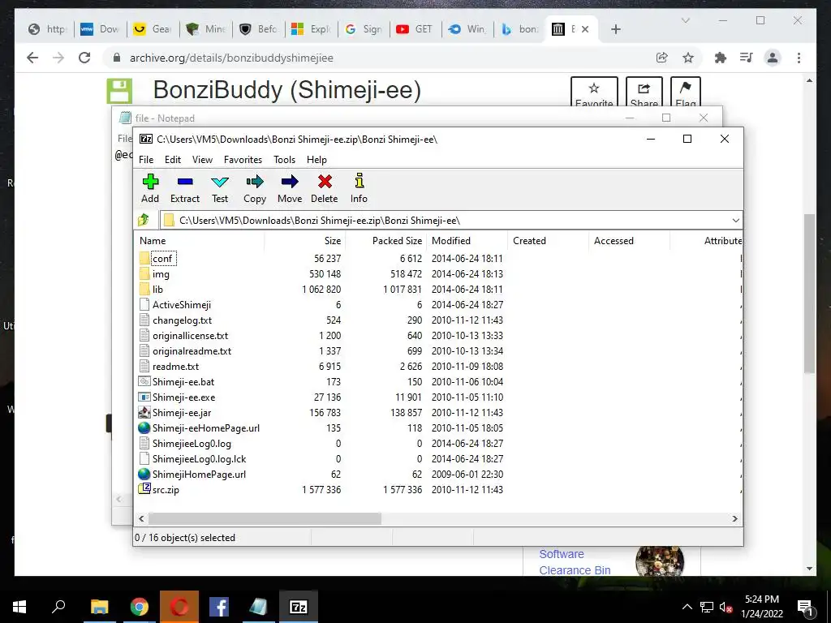Click the right arrow of horizontal scrollbar
The height and width of the screenshot is (623, 831).
(x=735, y=518)
